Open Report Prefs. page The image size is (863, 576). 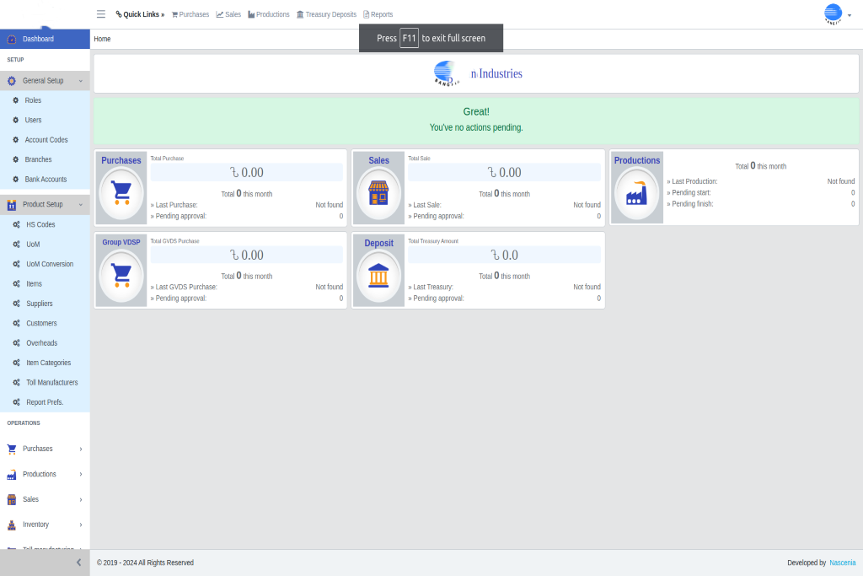[x=45, y=402]
